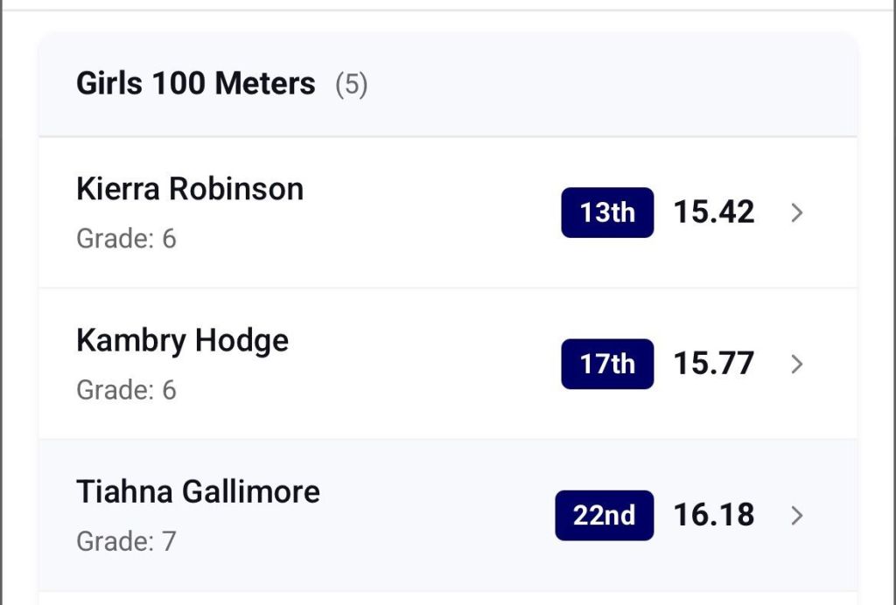Open Kierra Robinson's athlete name
Viewport: 896px width, 605px height.
(190, 189)
